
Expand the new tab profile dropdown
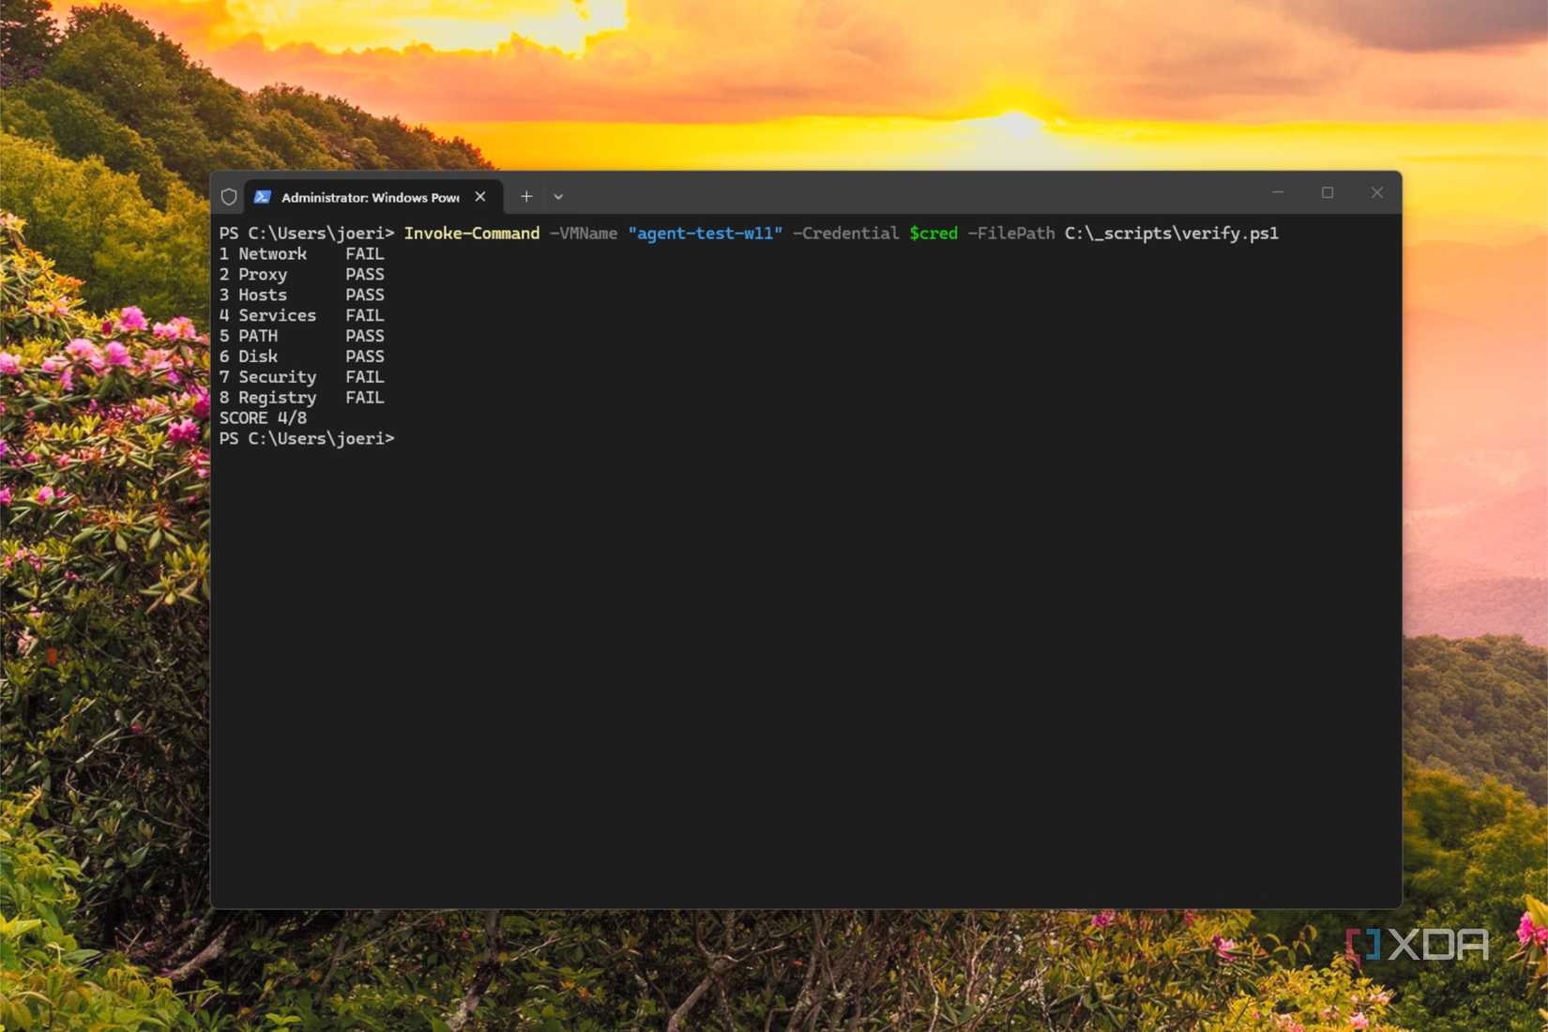(x=558, y=197)
